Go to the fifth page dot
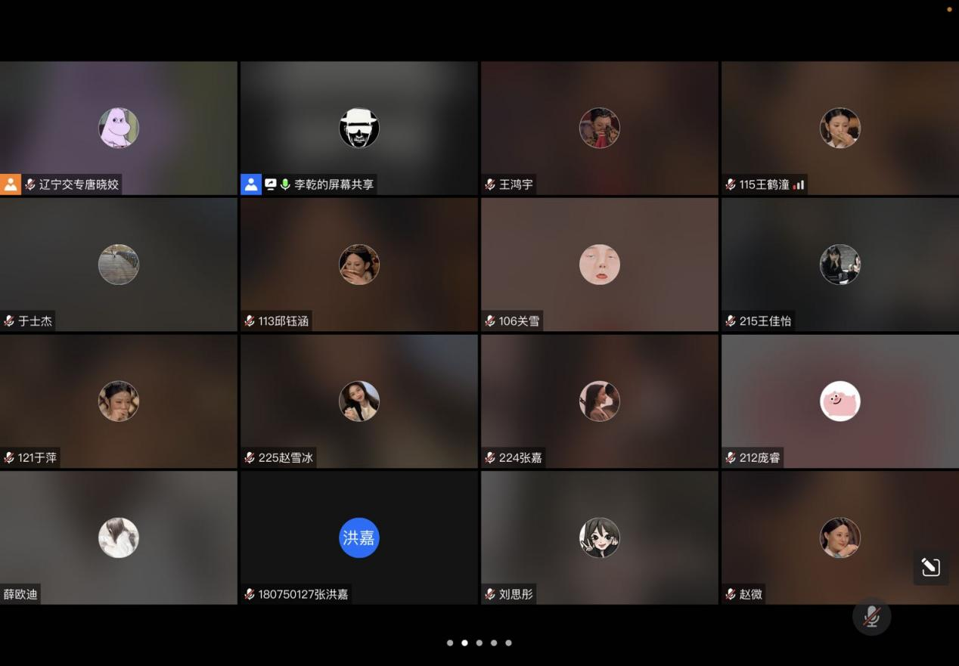The image size is (959, 666). 508,643
